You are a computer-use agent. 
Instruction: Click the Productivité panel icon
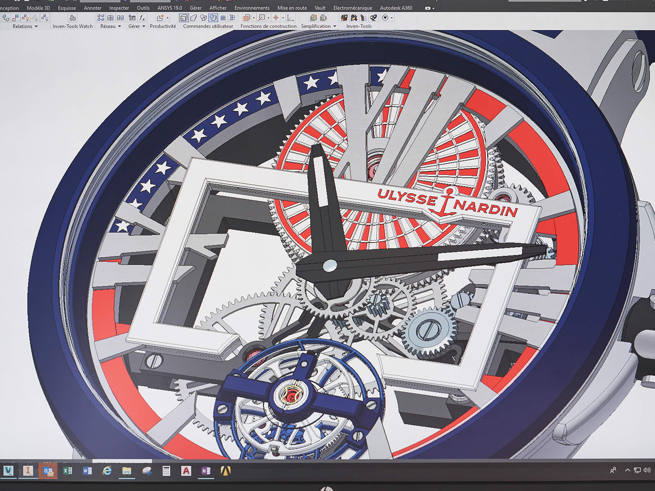click(x=160, y=18)
